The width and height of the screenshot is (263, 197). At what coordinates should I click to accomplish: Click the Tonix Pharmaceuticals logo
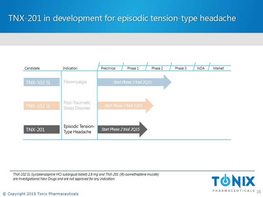click(x=233, y=183)
